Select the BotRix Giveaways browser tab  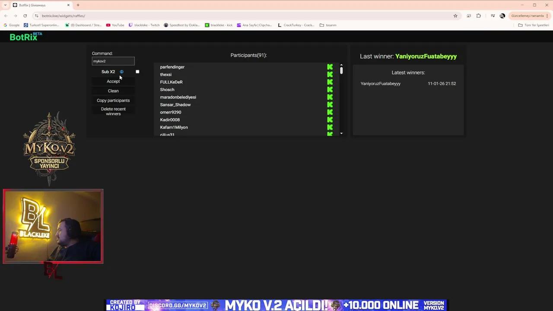32,5
